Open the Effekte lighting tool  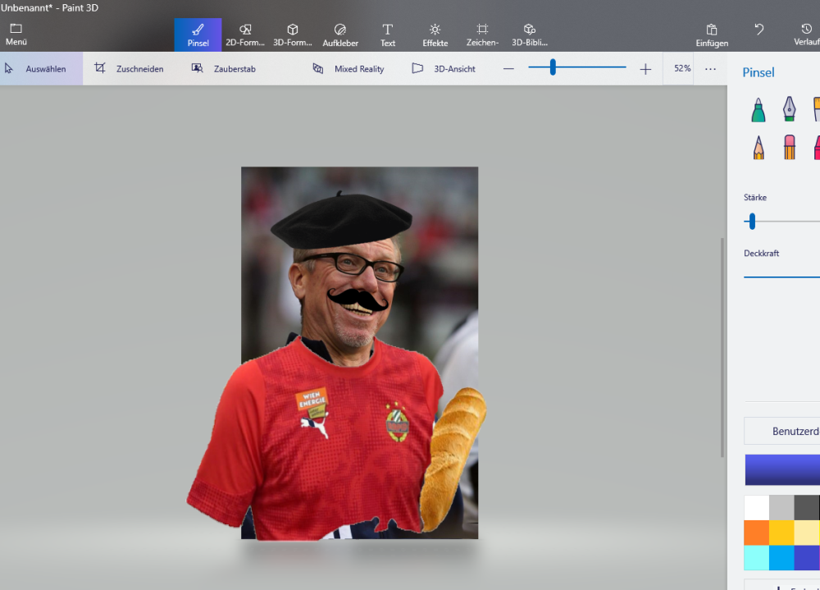435,34
